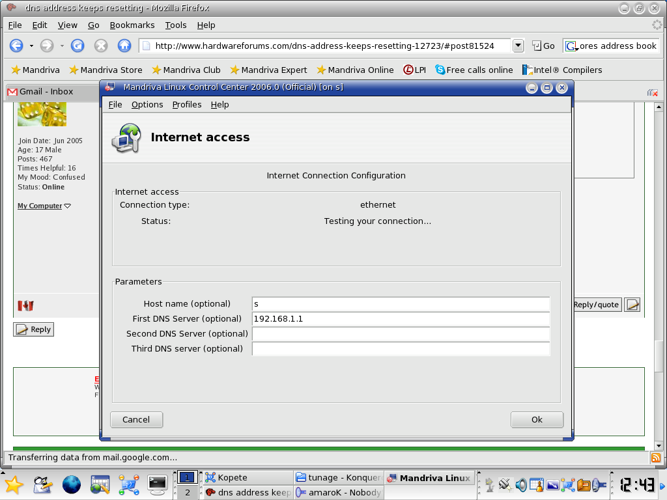Click the page scrollbar down arrow
The width and height of the screenshot is (667, 500).
point(659,446)
